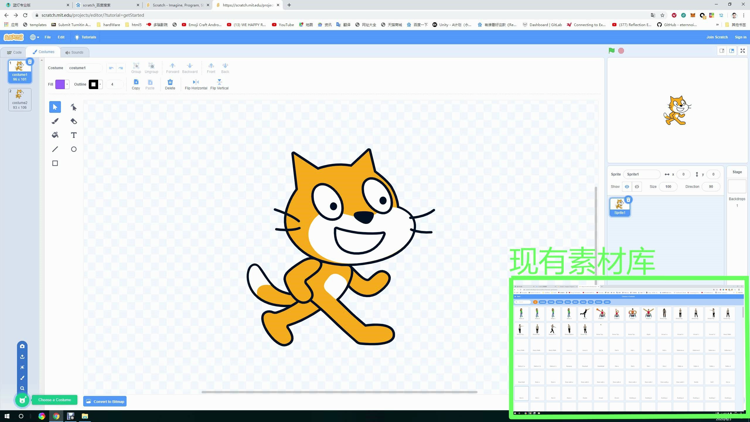
Task: Click the sprite Size field
Action: (668, 187)
